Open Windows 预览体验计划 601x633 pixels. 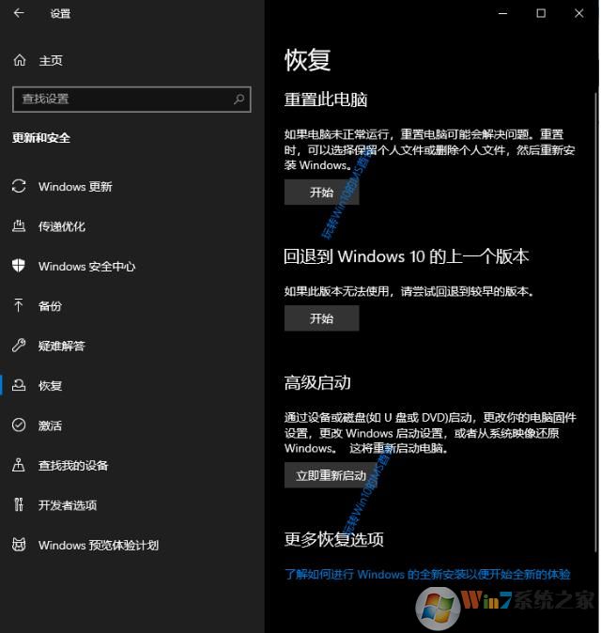tap(99, 545)
